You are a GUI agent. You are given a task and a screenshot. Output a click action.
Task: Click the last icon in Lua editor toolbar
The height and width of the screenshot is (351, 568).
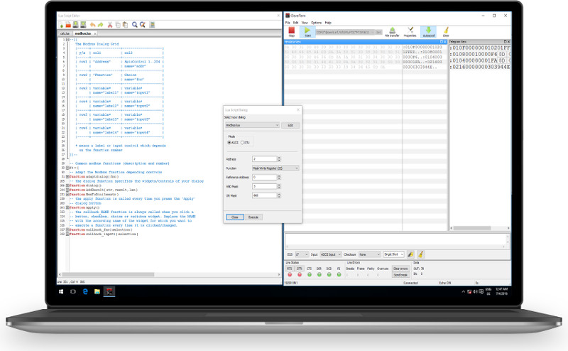pyautogui.click(x=152, y=25)
